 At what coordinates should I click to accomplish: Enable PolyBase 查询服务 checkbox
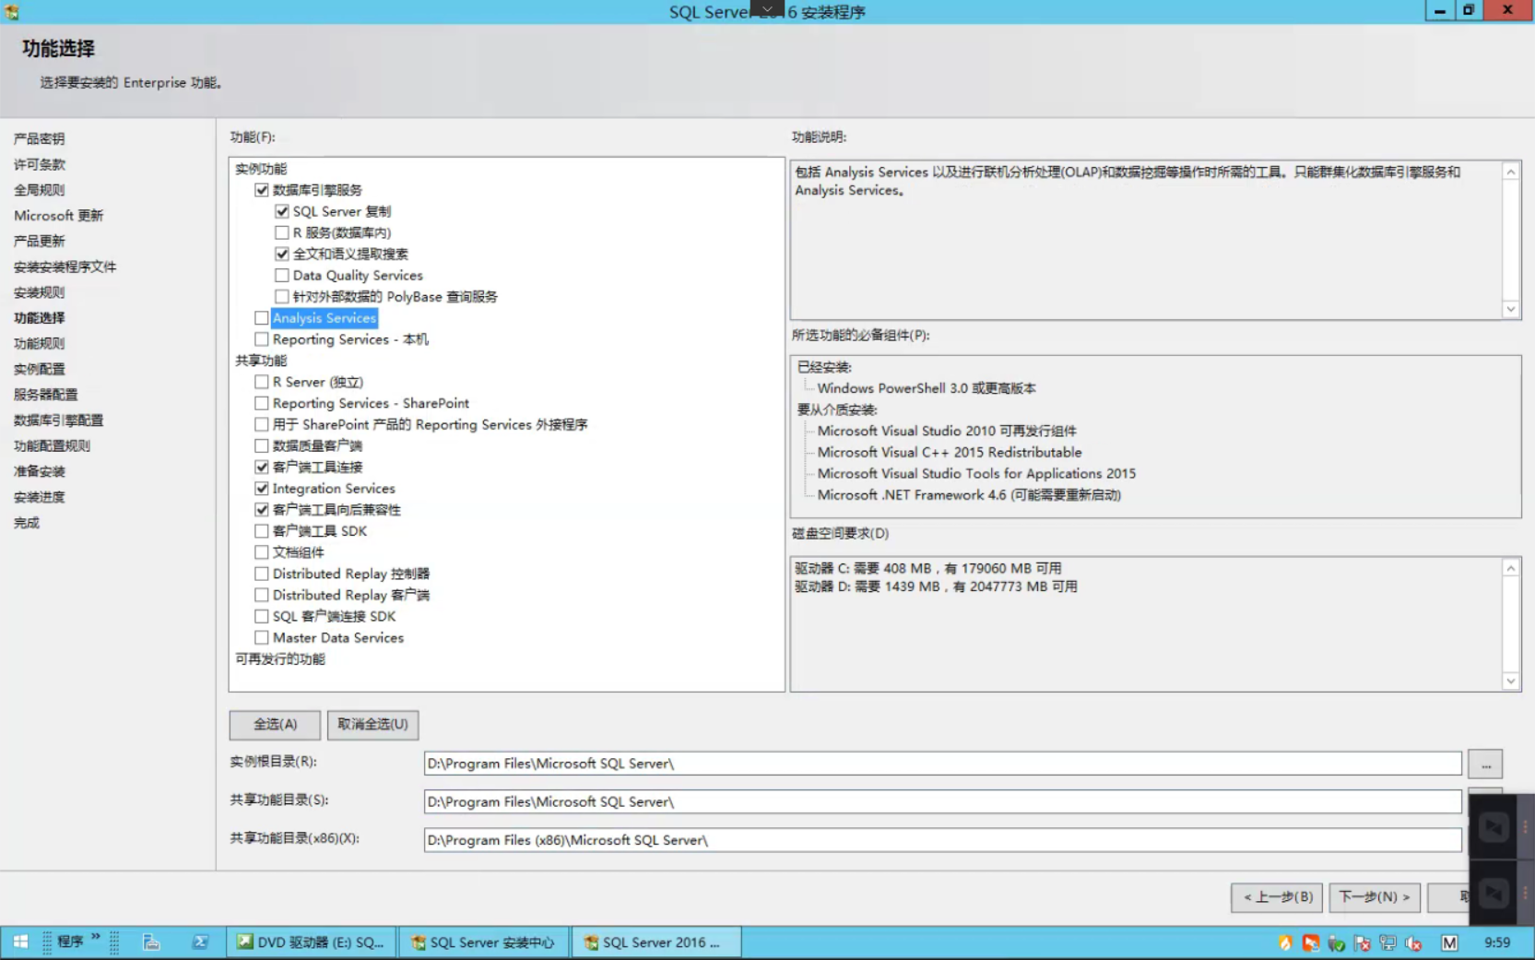(282, 296)
